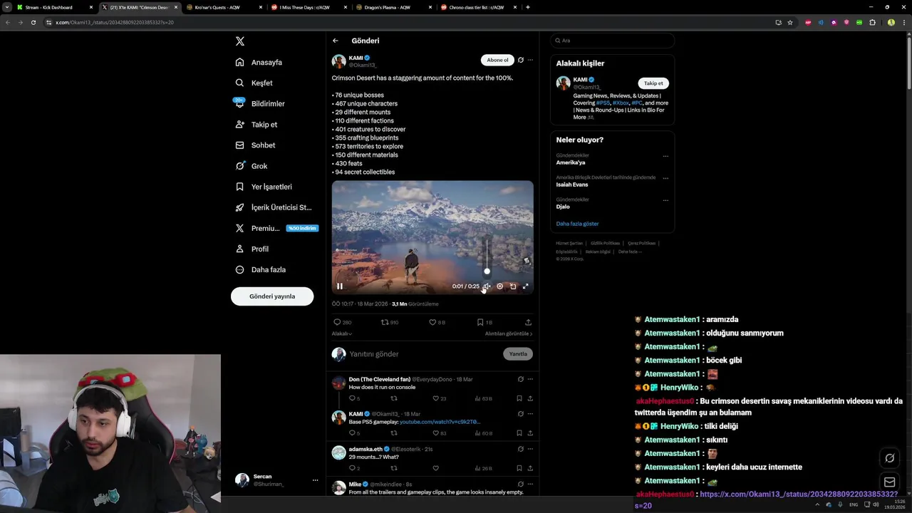Click the Abone ol button
The width and height of the screenshot is (912, 513).
[497, 60]
